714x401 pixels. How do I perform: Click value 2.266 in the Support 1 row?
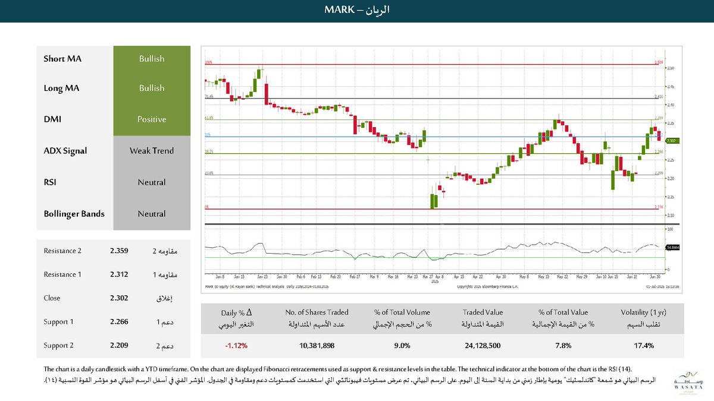(119, 322)
